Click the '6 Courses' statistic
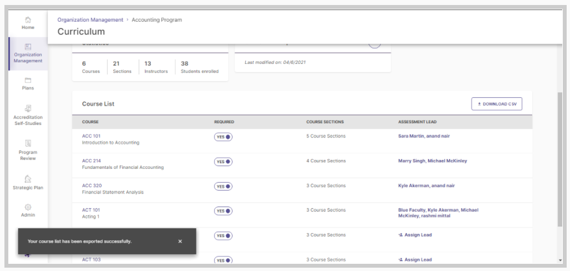Image resolution: width=570 pixels, height=271 pixels. [91, 67]
